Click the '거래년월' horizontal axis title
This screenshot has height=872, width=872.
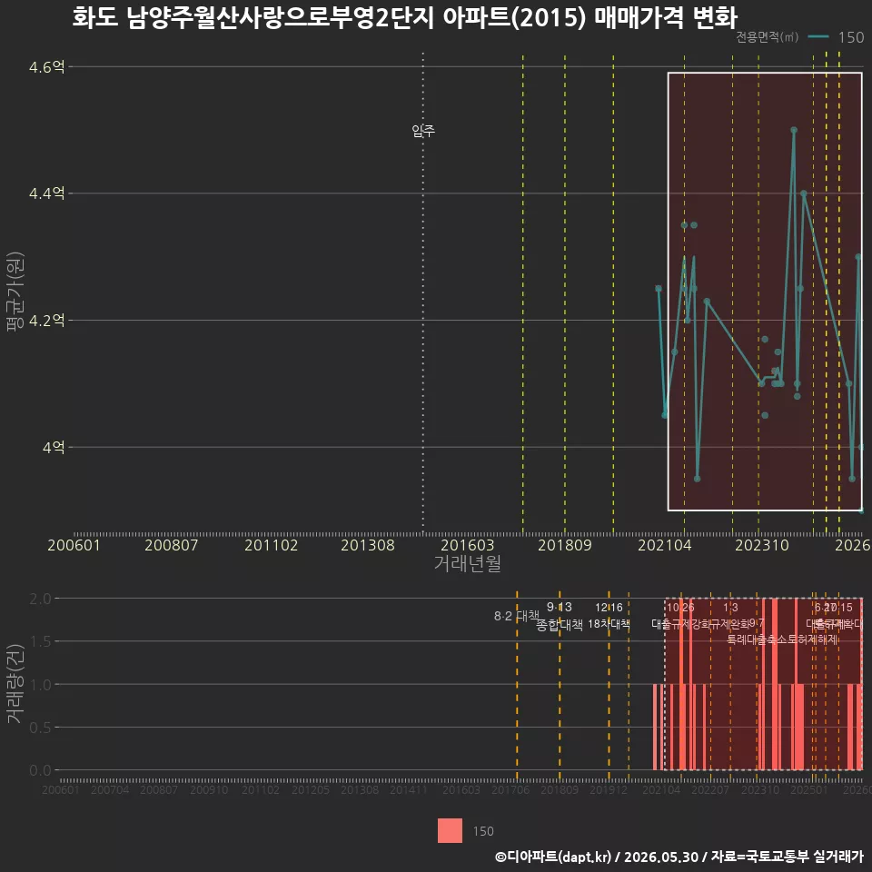click(x=468, y=563)
